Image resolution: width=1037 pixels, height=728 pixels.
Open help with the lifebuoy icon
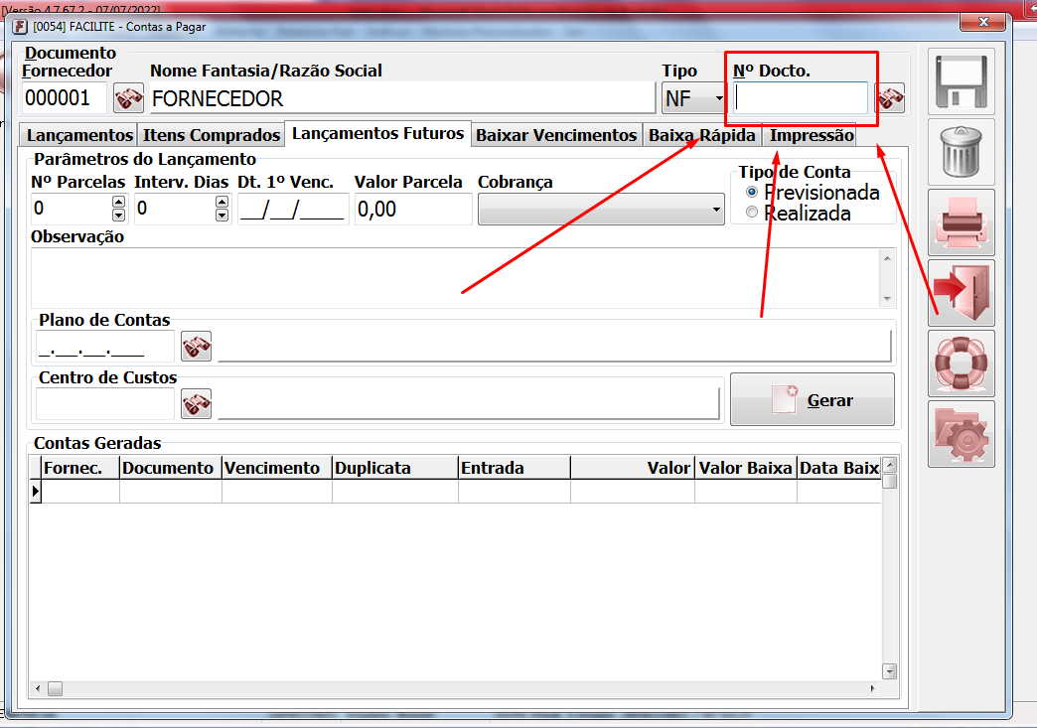point(961,364)
